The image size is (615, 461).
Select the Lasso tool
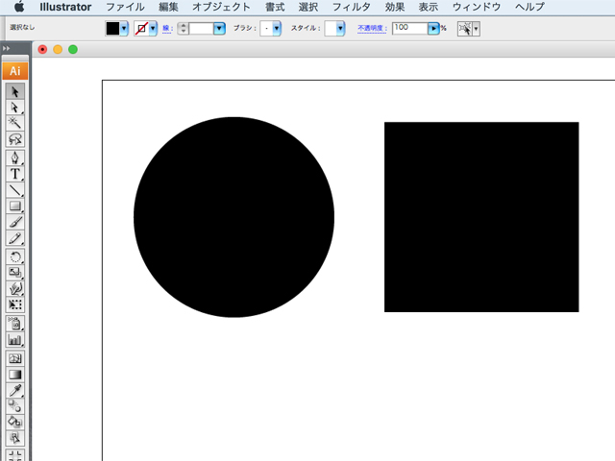coord(15,138)
